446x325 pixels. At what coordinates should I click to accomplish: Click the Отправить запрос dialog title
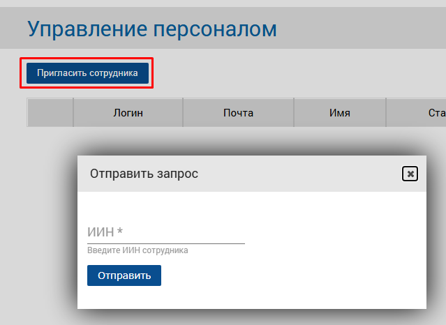tap(144, 174)
